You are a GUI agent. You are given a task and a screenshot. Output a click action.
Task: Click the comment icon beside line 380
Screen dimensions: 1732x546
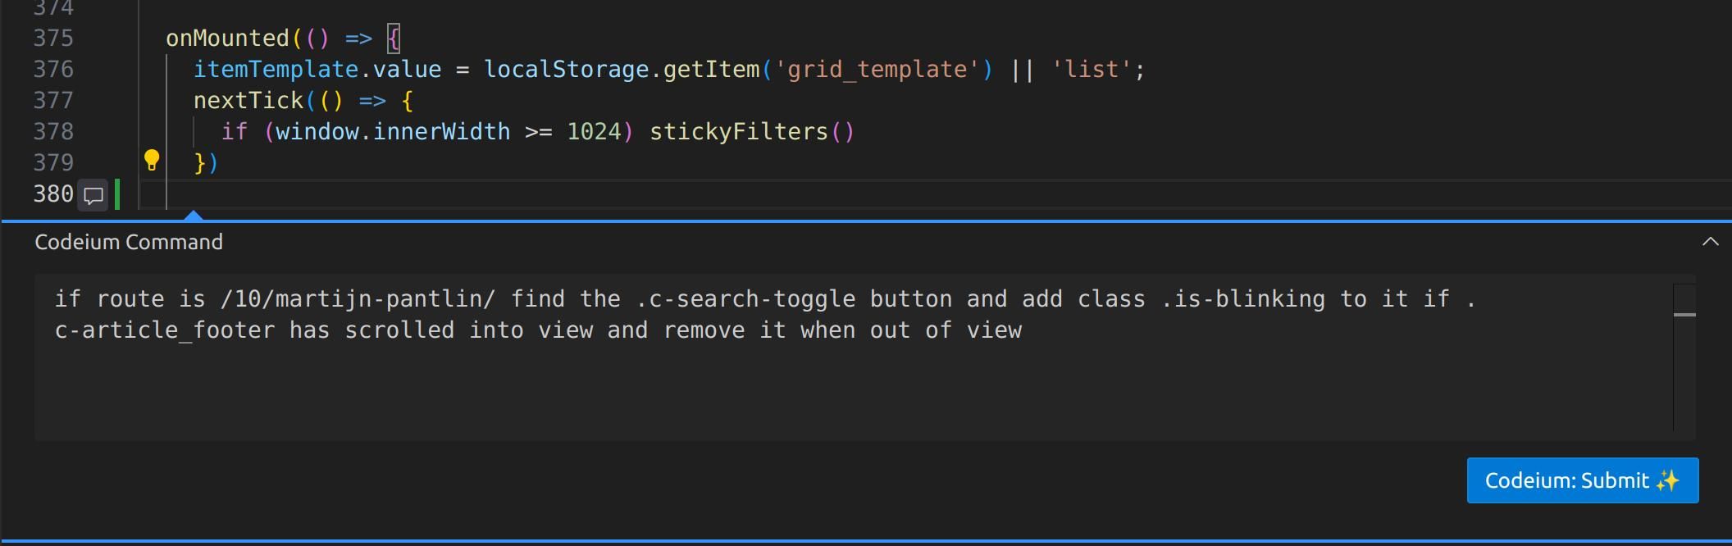click(x=93, y=195)
